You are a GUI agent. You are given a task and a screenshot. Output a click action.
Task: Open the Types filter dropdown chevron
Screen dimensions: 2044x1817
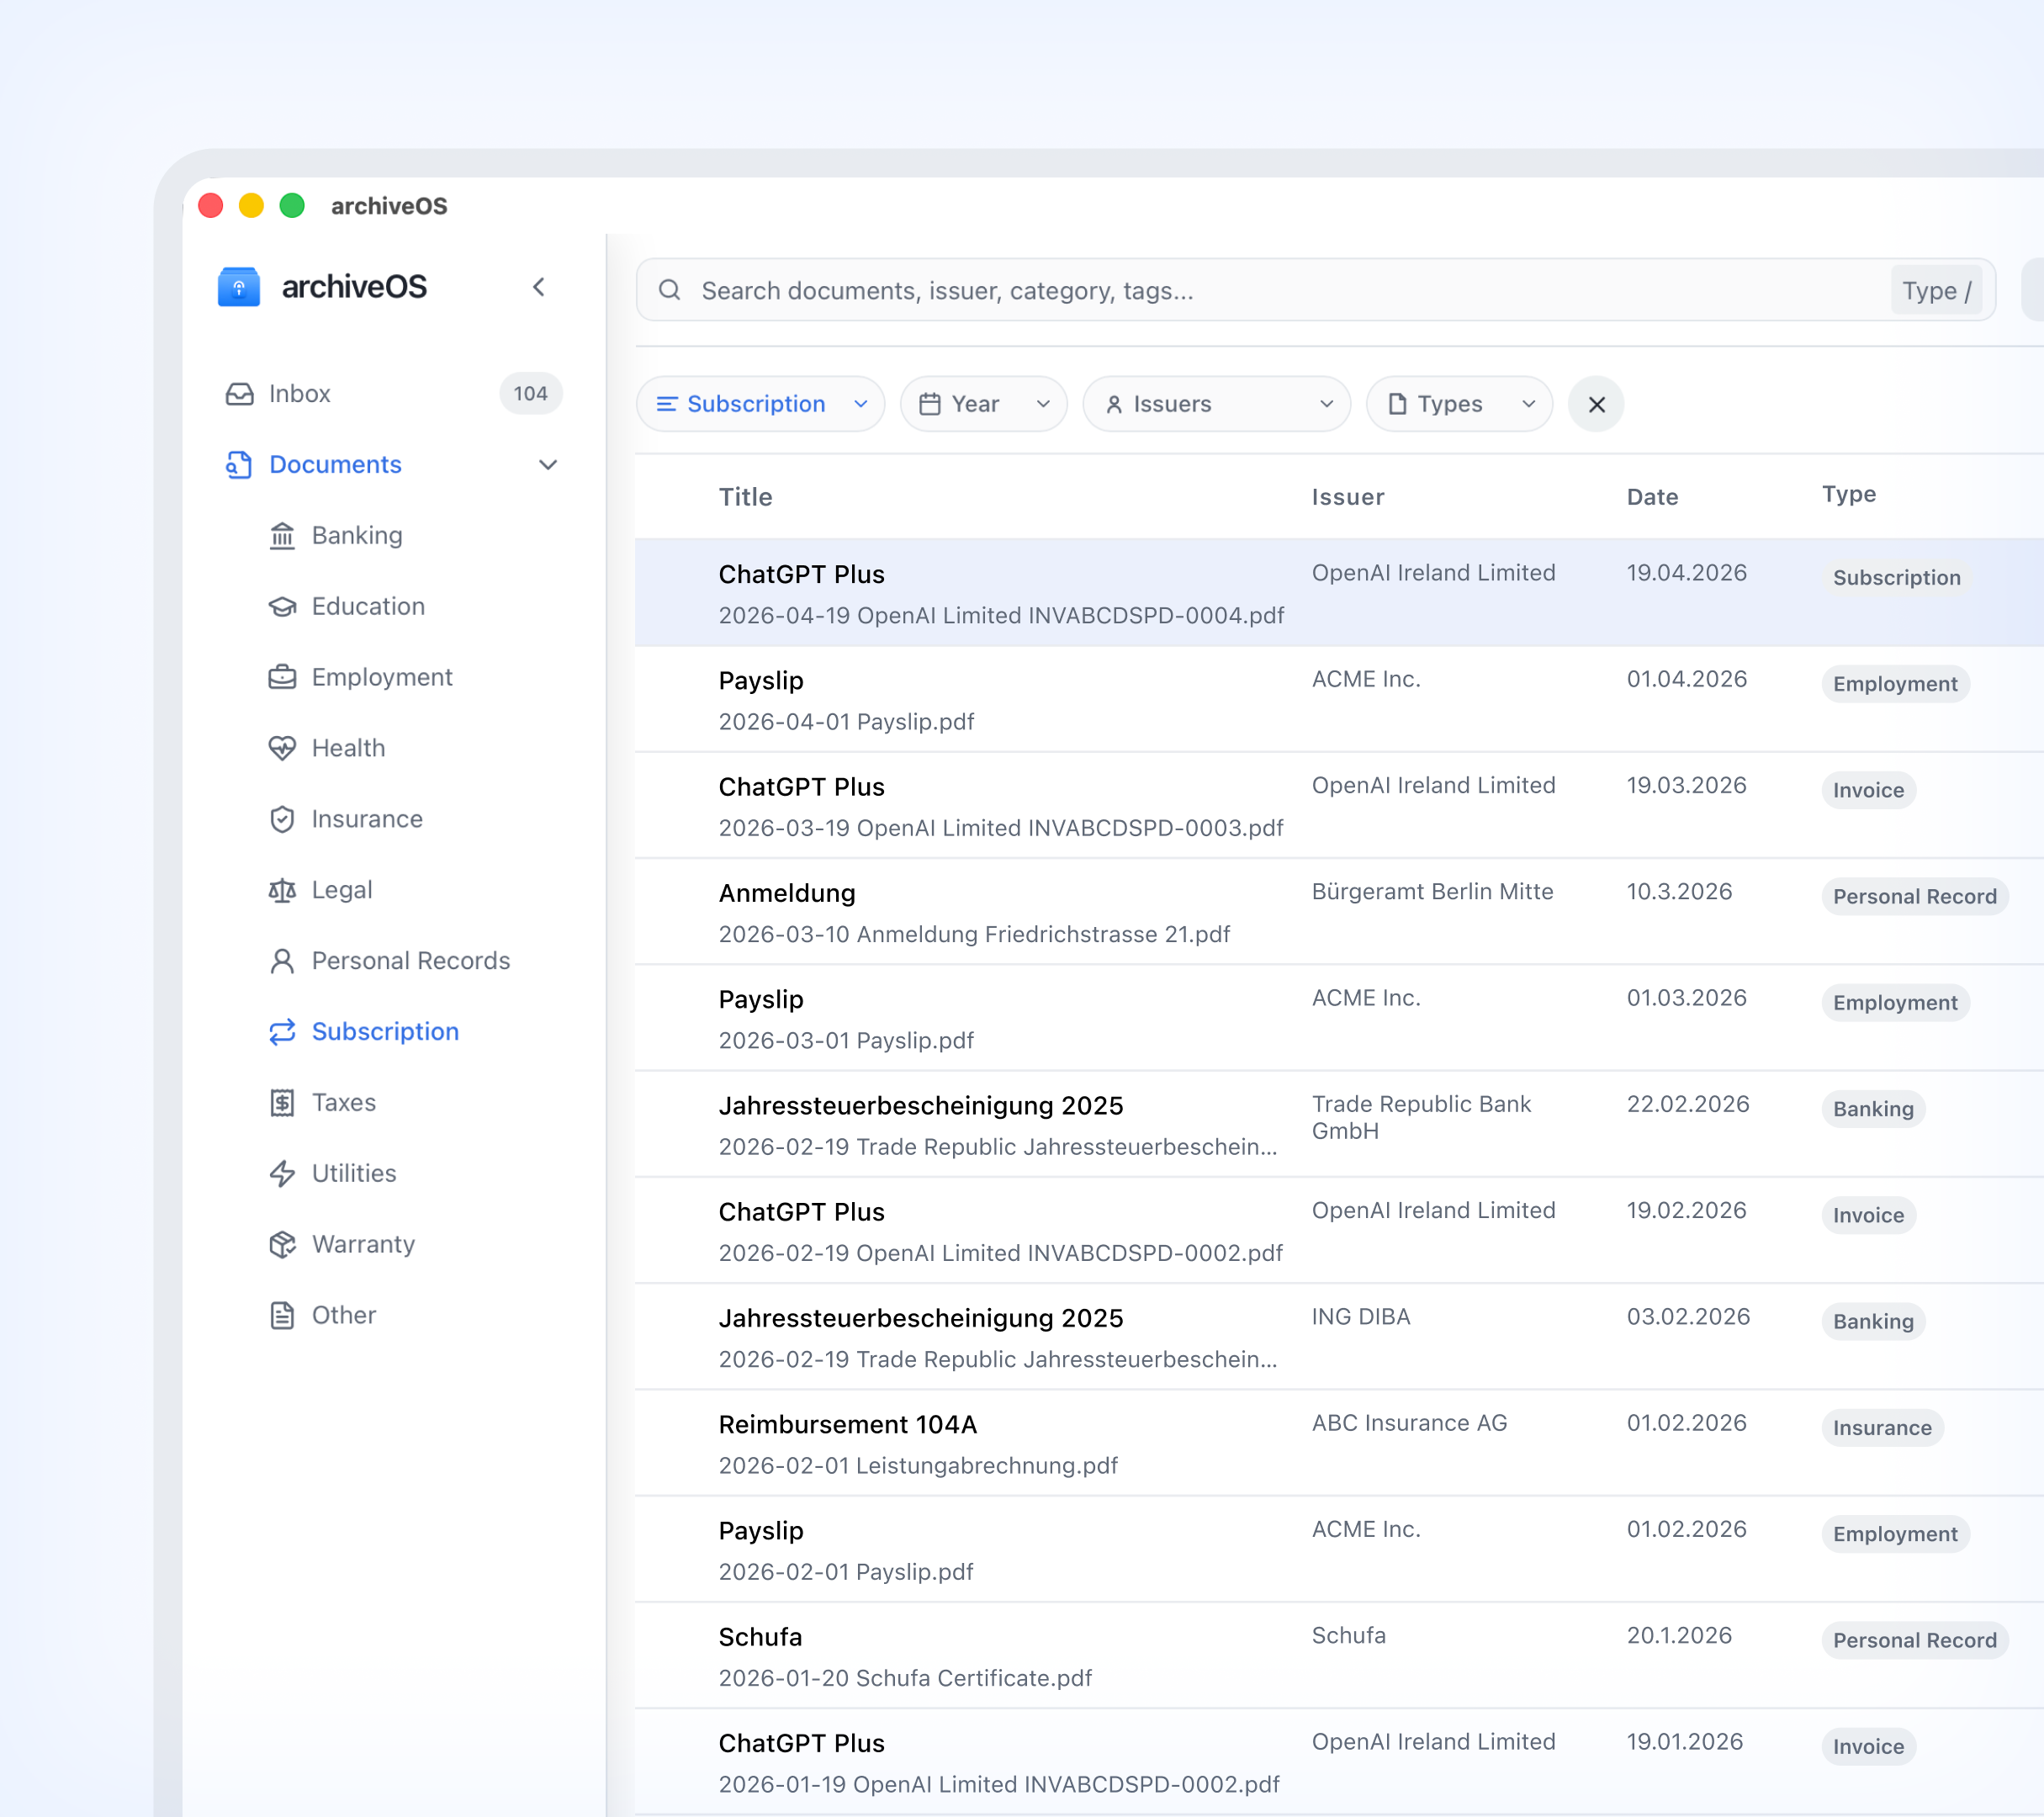(x=1528, y=404)
